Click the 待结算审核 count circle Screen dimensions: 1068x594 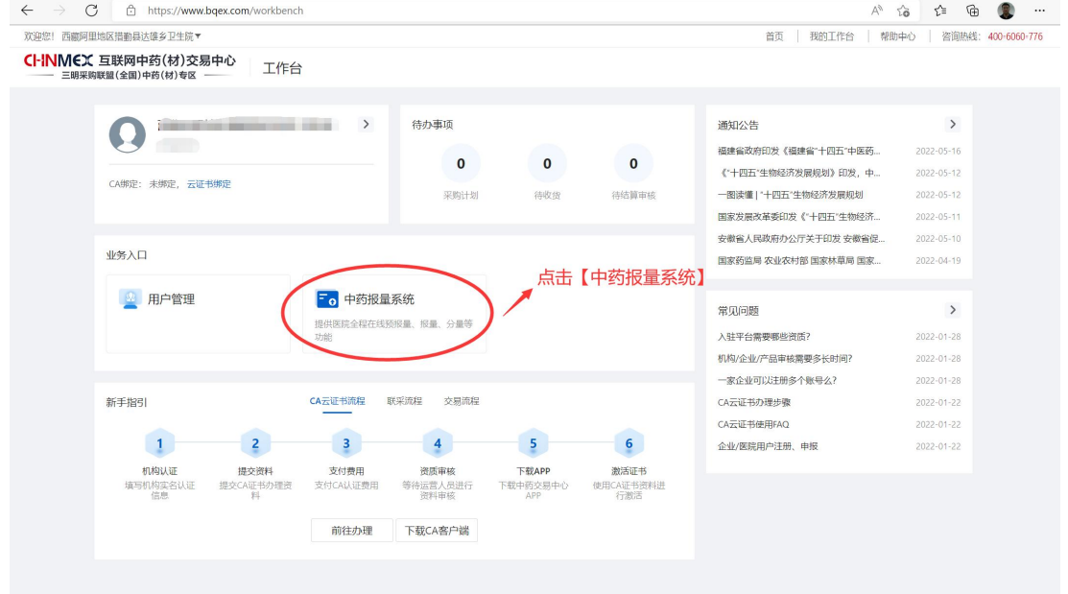pos(633,163)
